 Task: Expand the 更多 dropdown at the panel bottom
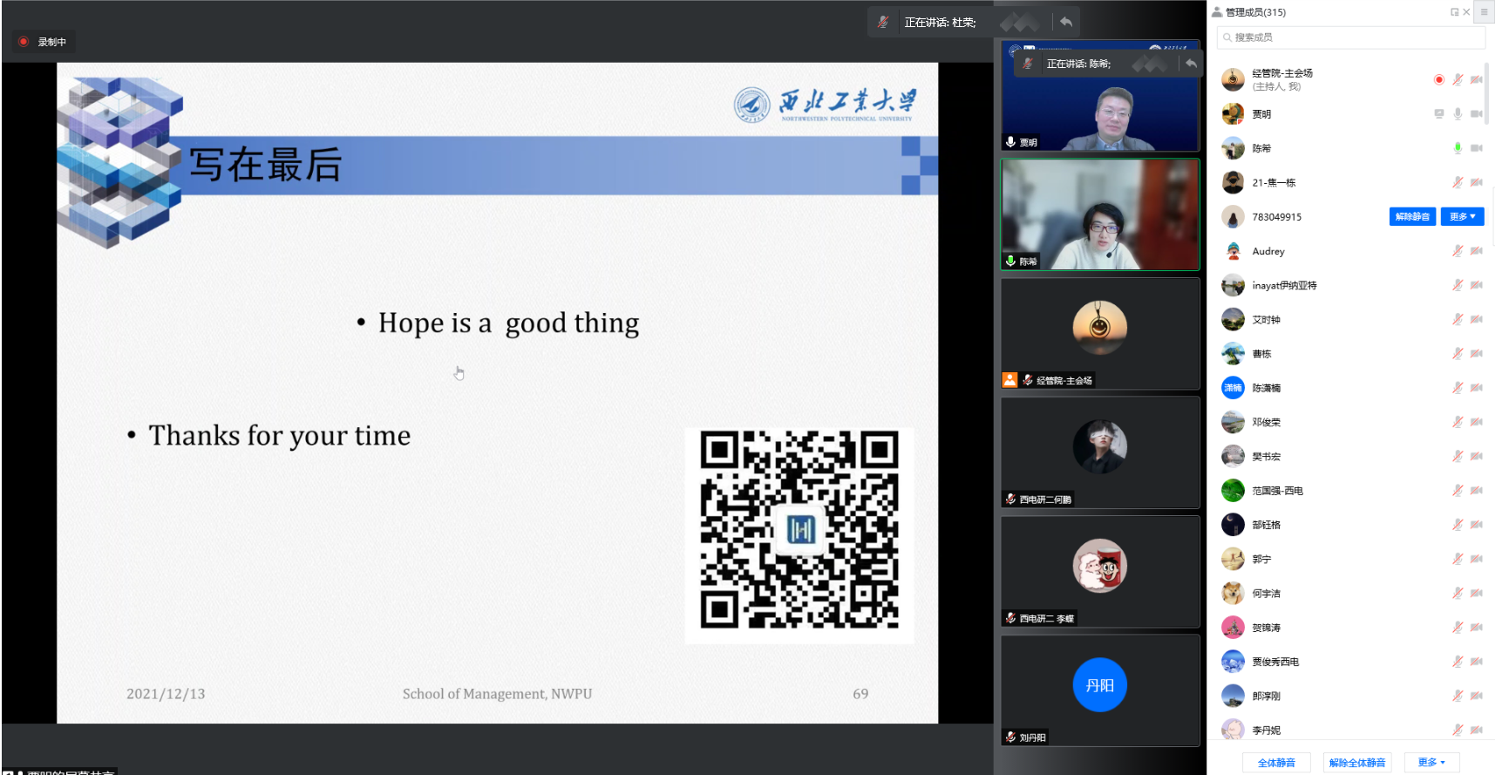(1431, 763)
